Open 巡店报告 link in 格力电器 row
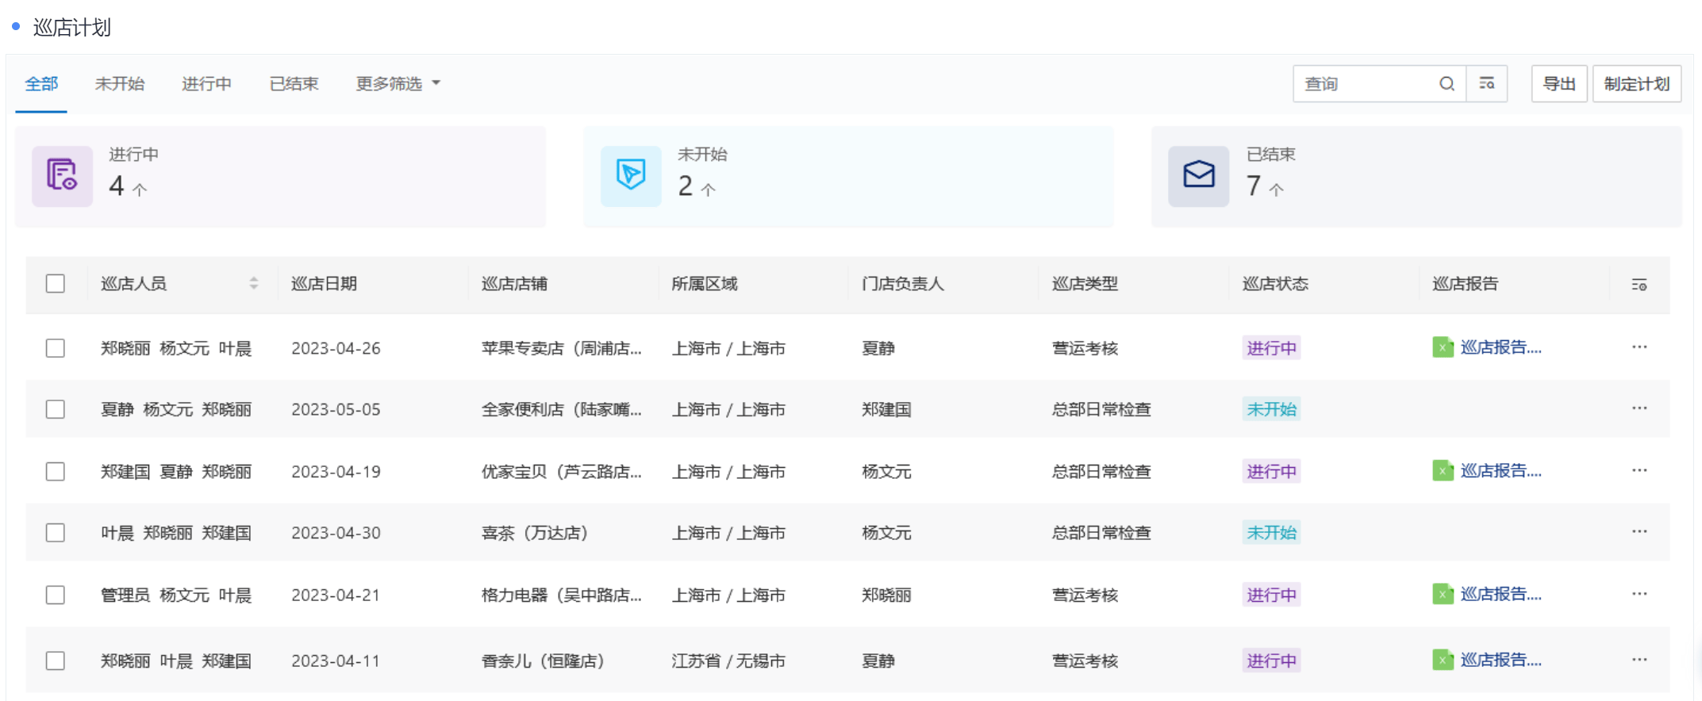This screenshot has width=1702, height=701. [x=1500, y=594]
